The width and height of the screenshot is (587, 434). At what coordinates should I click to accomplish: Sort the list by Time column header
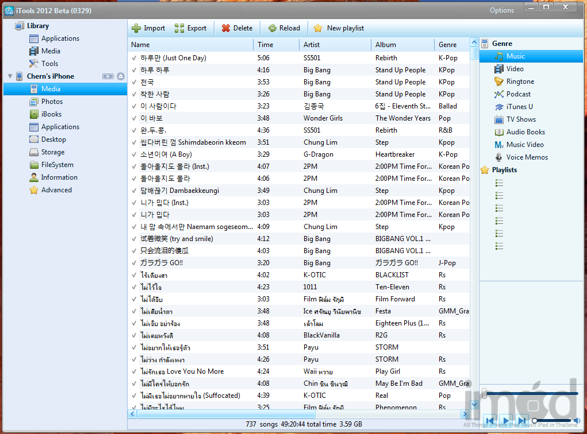266,45
